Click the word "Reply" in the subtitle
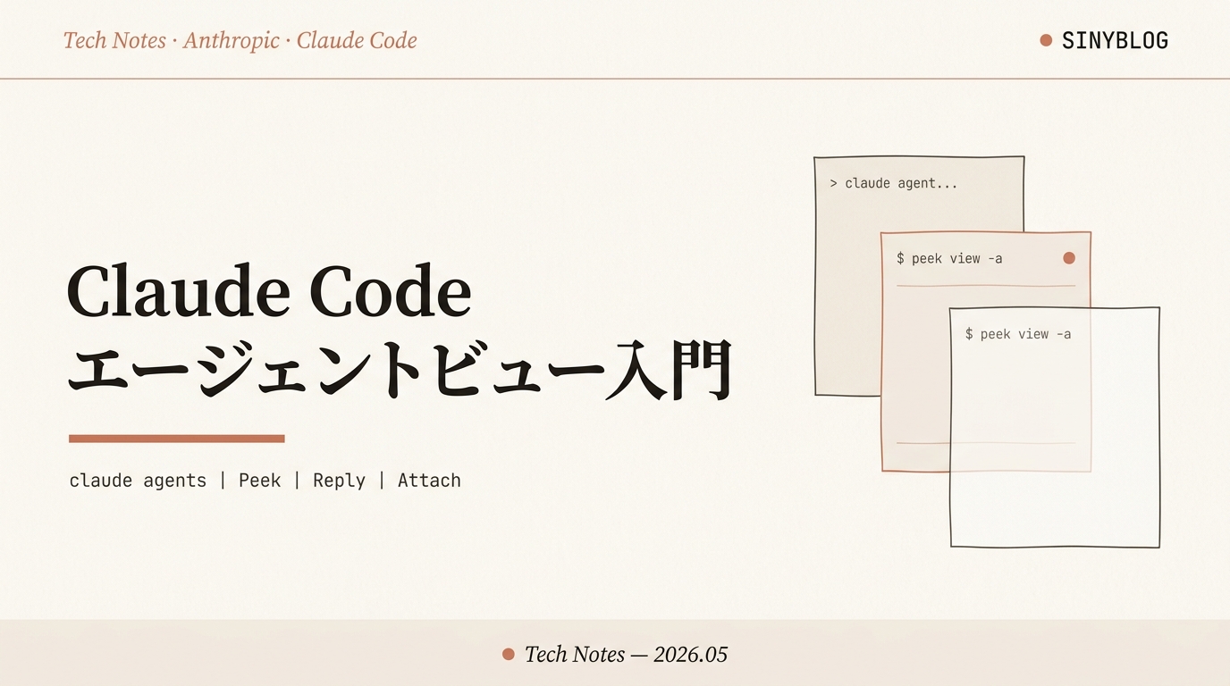 pyautogui.click(x=339, y=481)
